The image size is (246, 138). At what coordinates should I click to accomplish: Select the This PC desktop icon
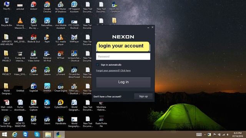click(7, 6)
